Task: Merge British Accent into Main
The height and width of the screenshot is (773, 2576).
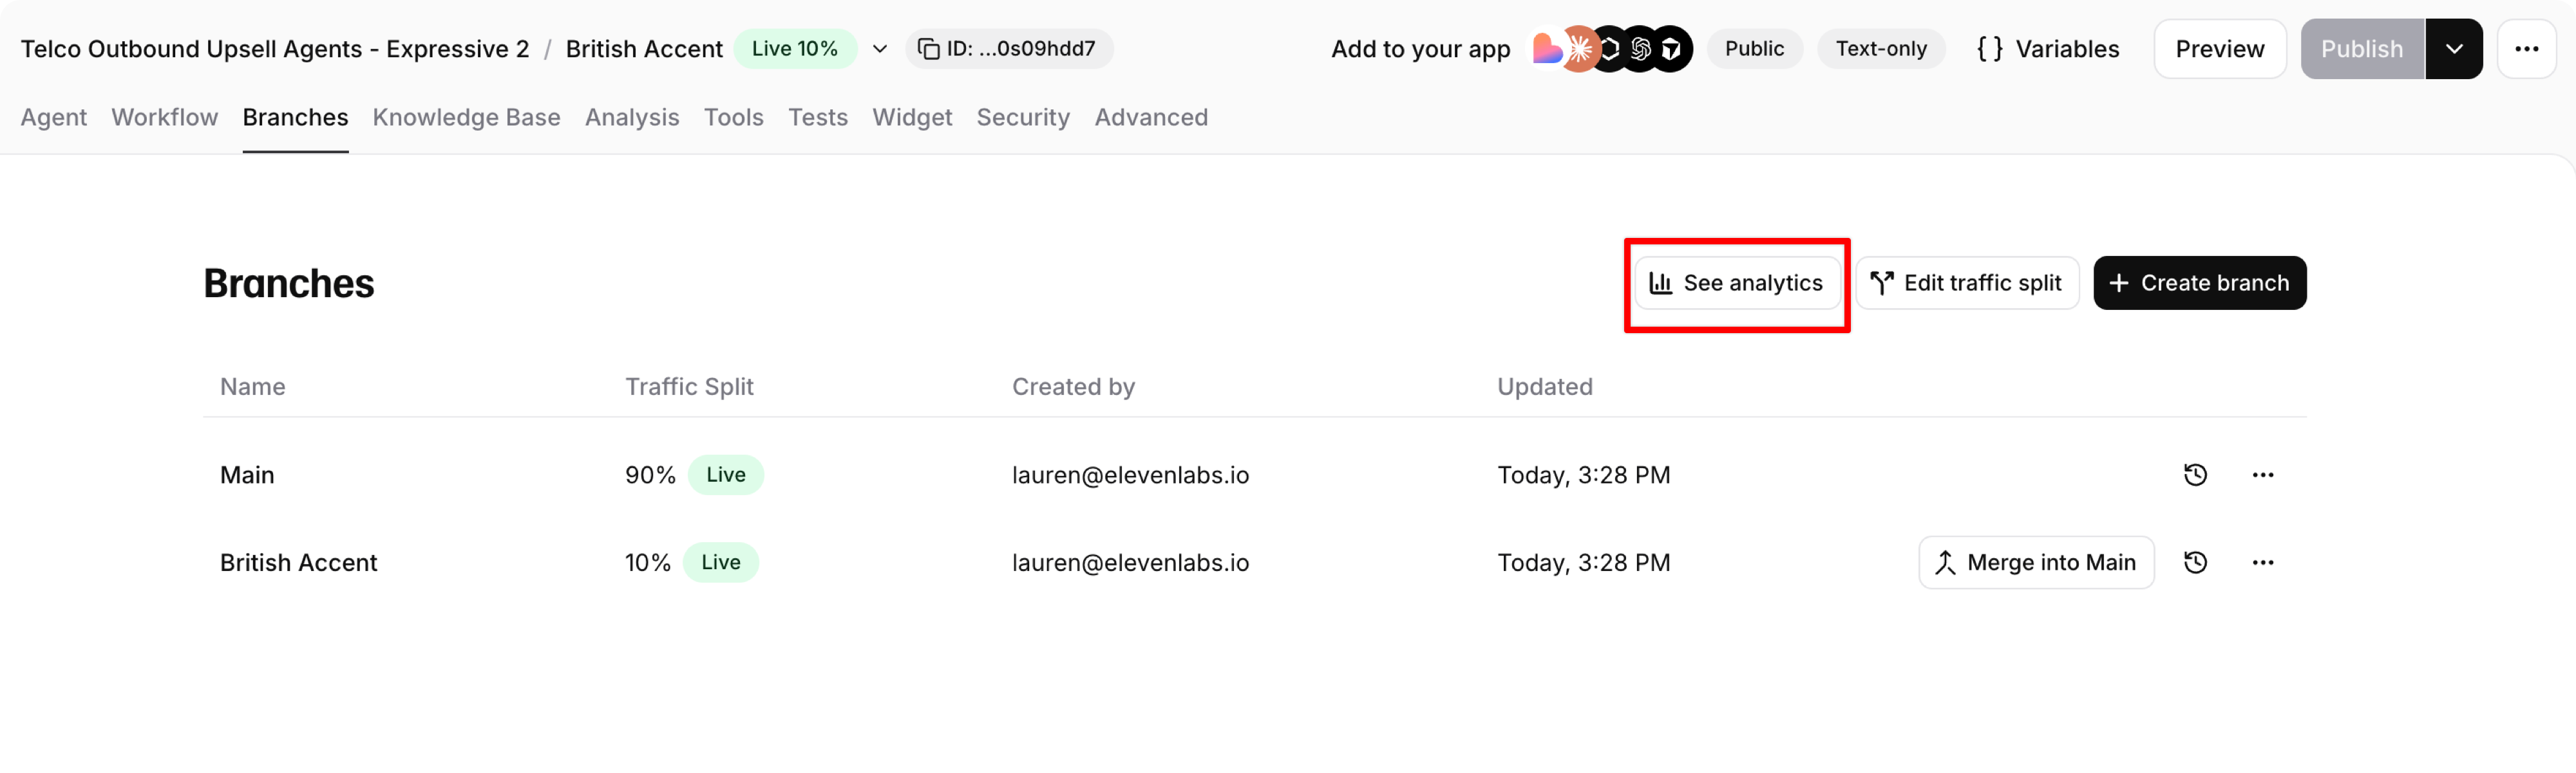Action: click(x=2035, y=563)
